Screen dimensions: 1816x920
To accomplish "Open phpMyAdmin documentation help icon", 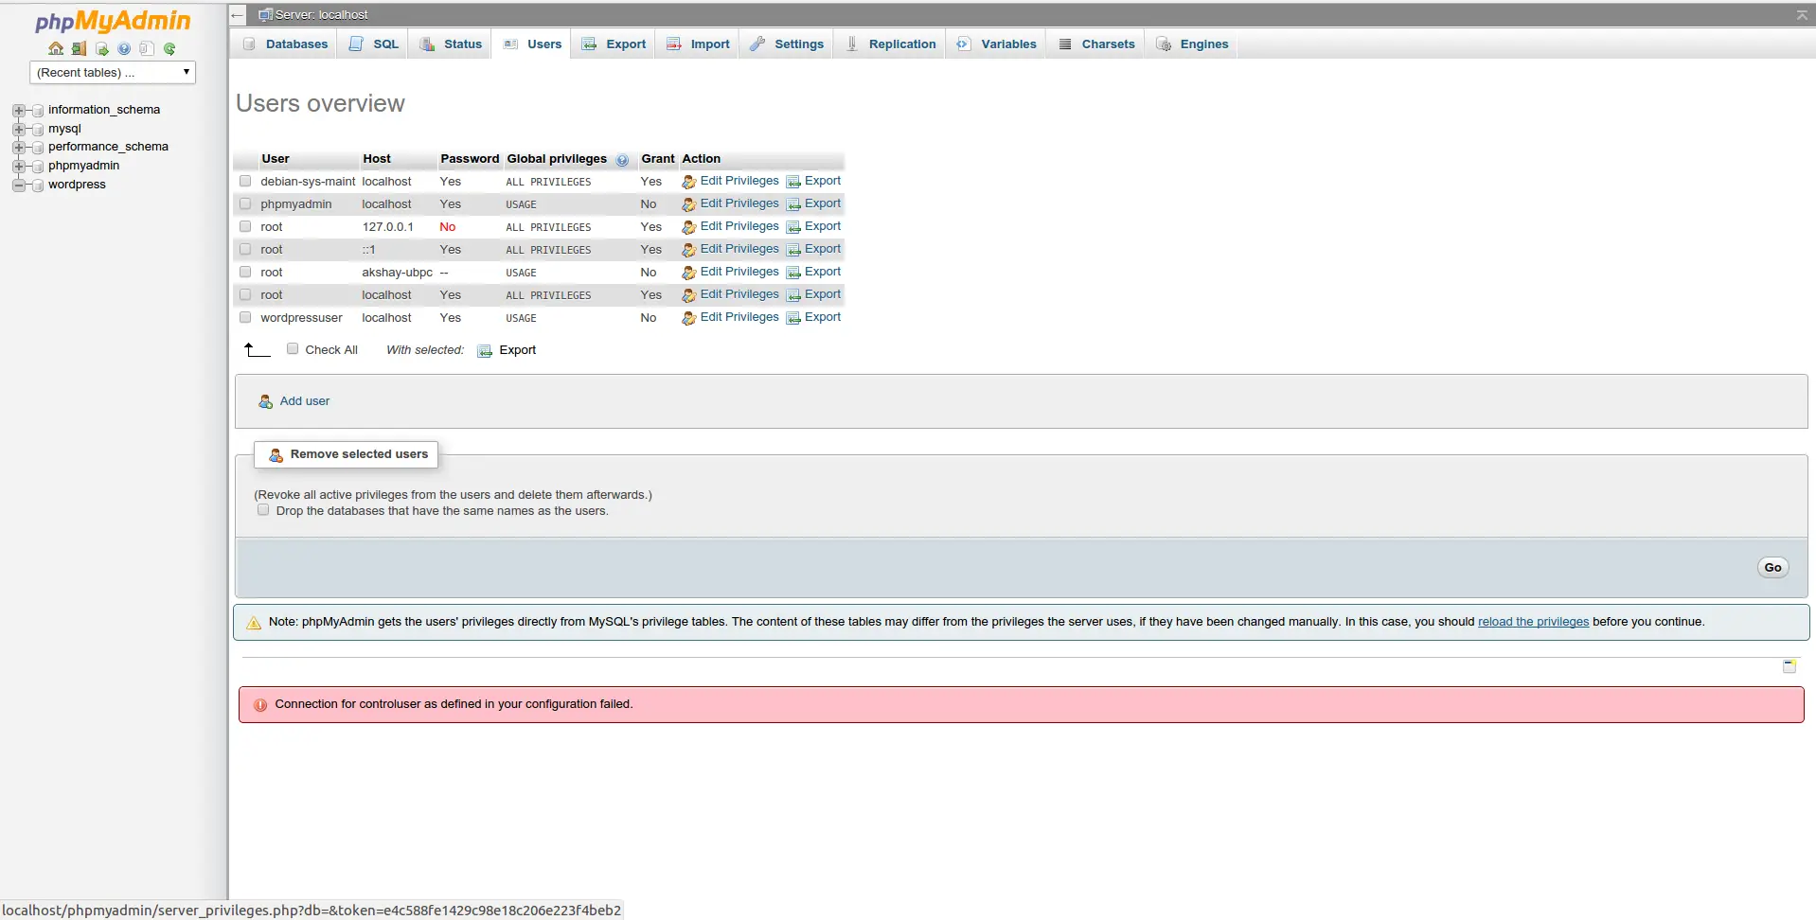I will (124, 49).
